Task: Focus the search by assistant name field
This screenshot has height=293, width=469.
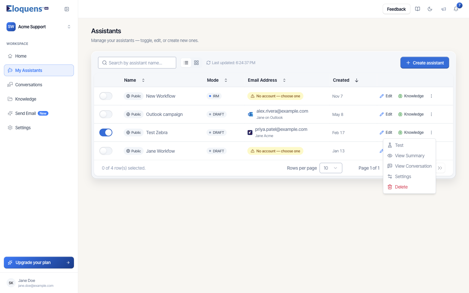Action: coord(137,63)
